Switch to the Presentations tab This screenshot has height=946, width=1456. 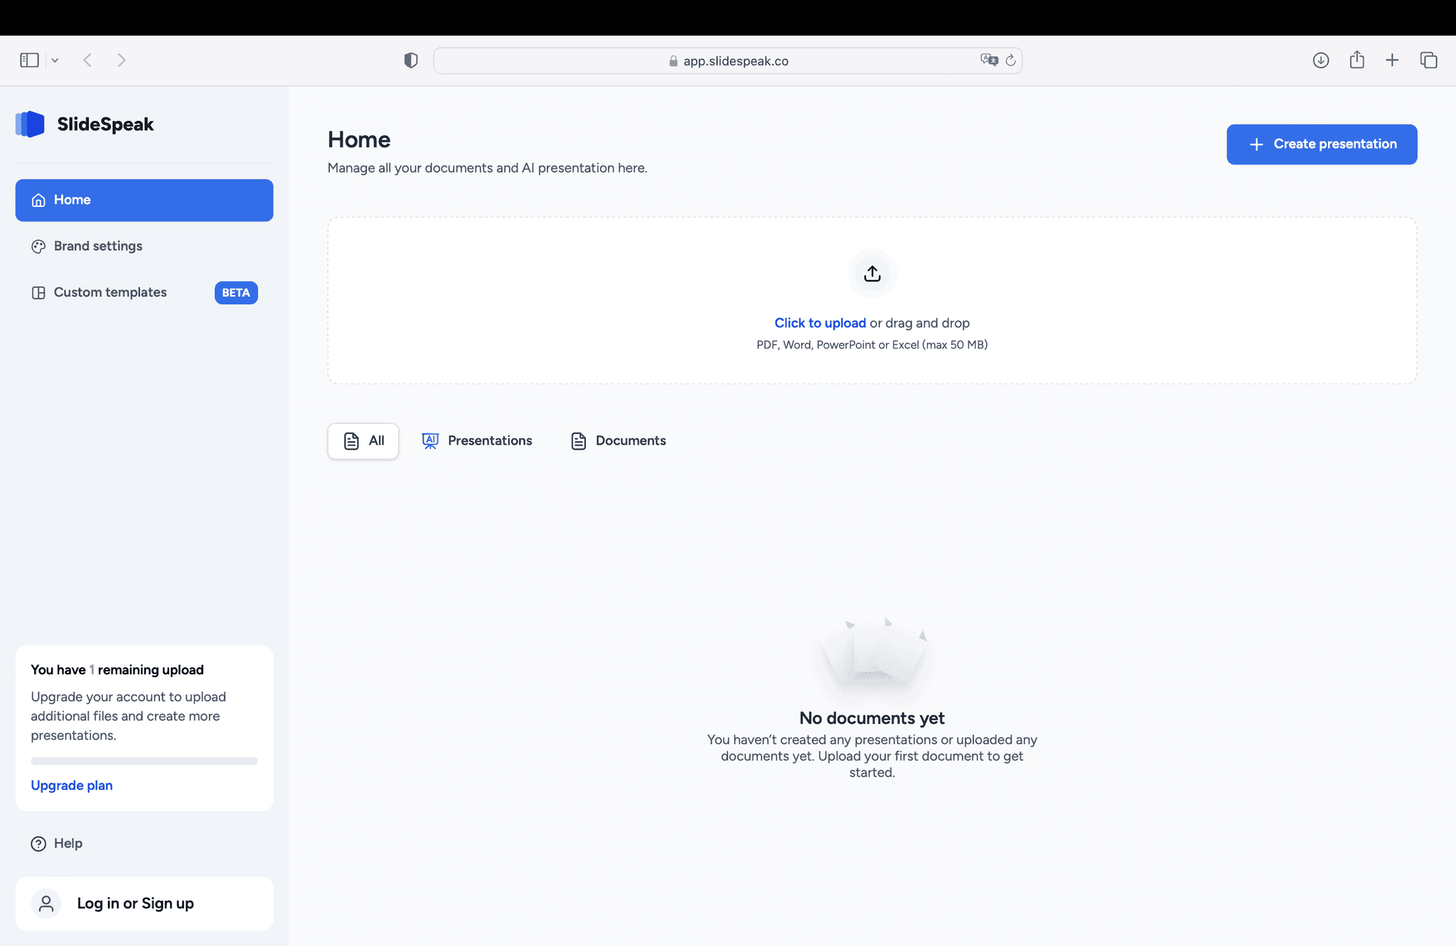[477, 441]
